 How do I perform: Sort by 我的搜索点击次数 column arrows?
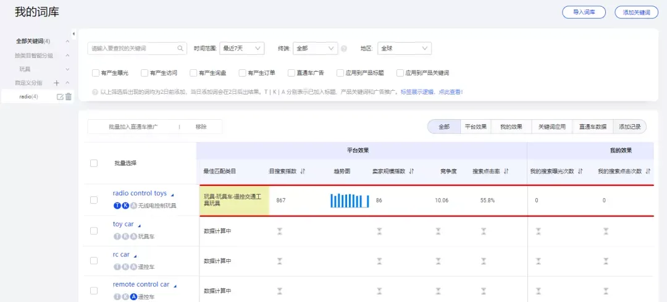[648, 171]
